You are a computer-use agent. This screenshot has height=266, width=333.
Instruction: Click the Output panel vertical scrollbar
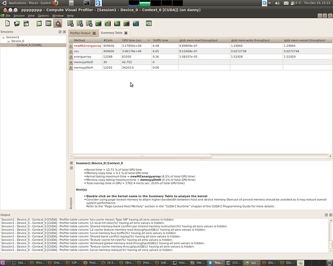point(331,236)
